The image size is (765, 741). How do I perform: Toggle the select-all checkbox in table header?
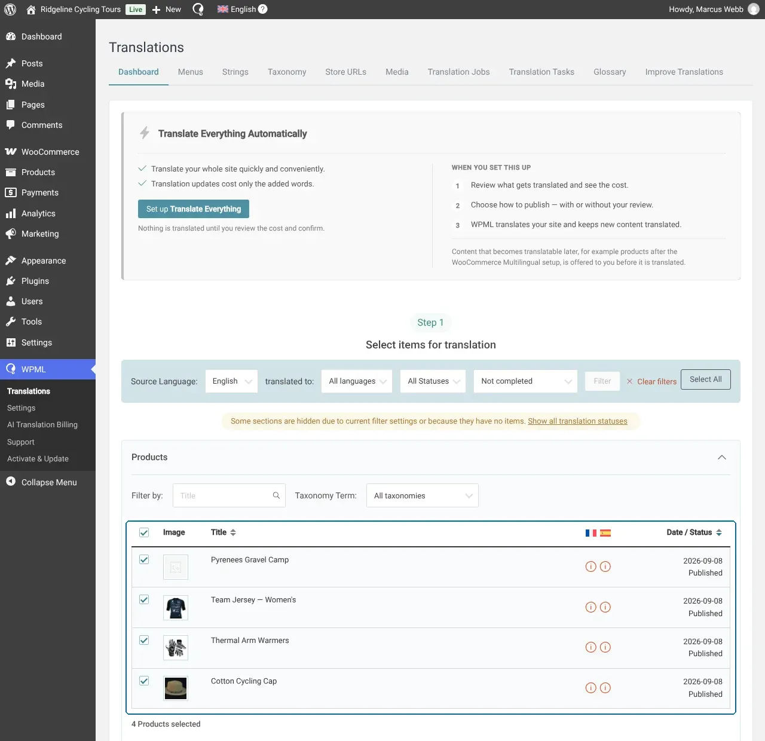pyautogui.click(x=144, y=532)
